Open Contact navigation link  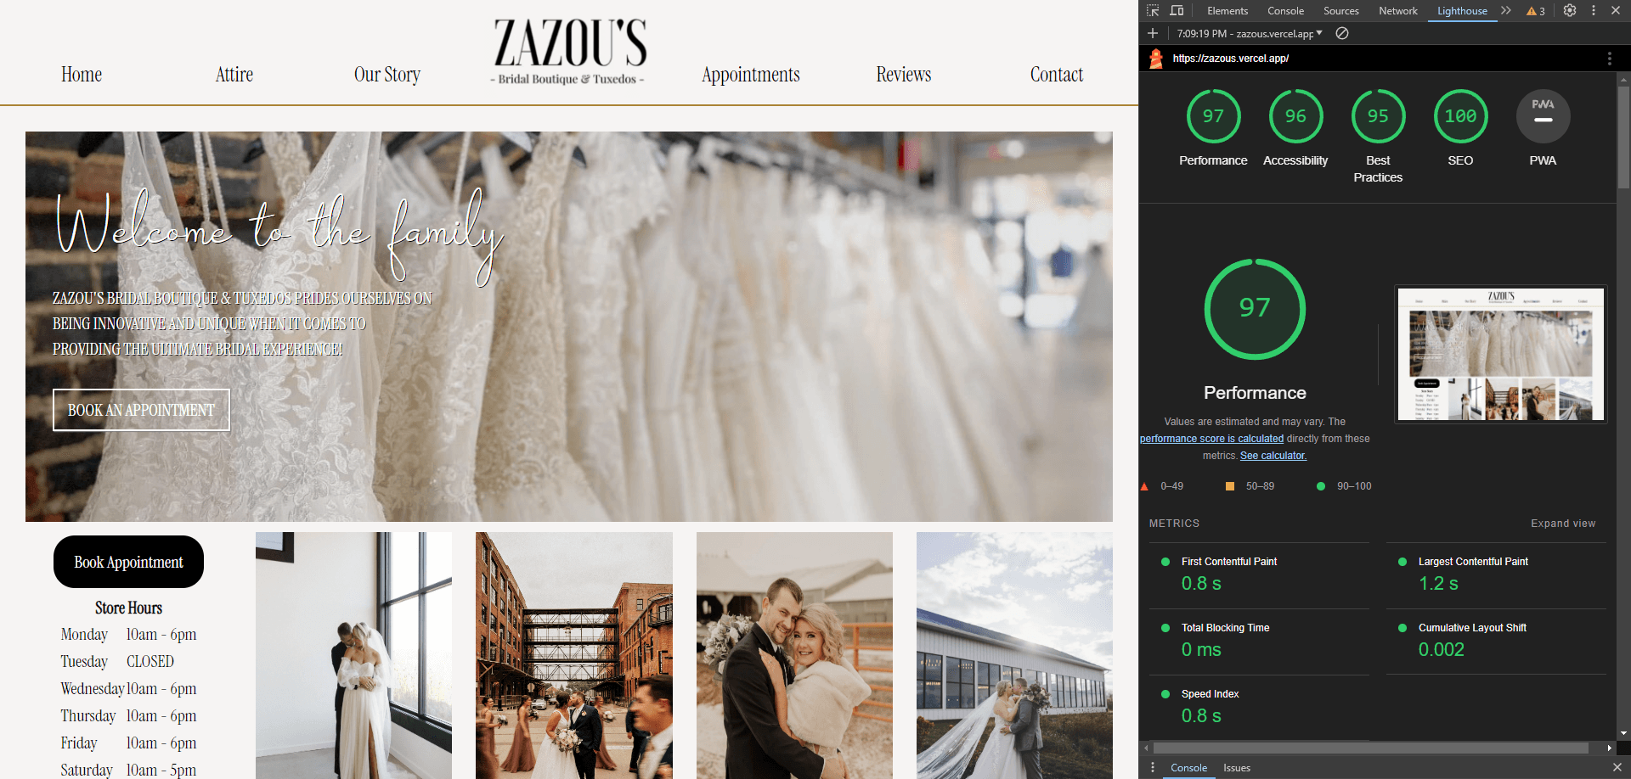pyautogui.click(x=1057, y=75)
